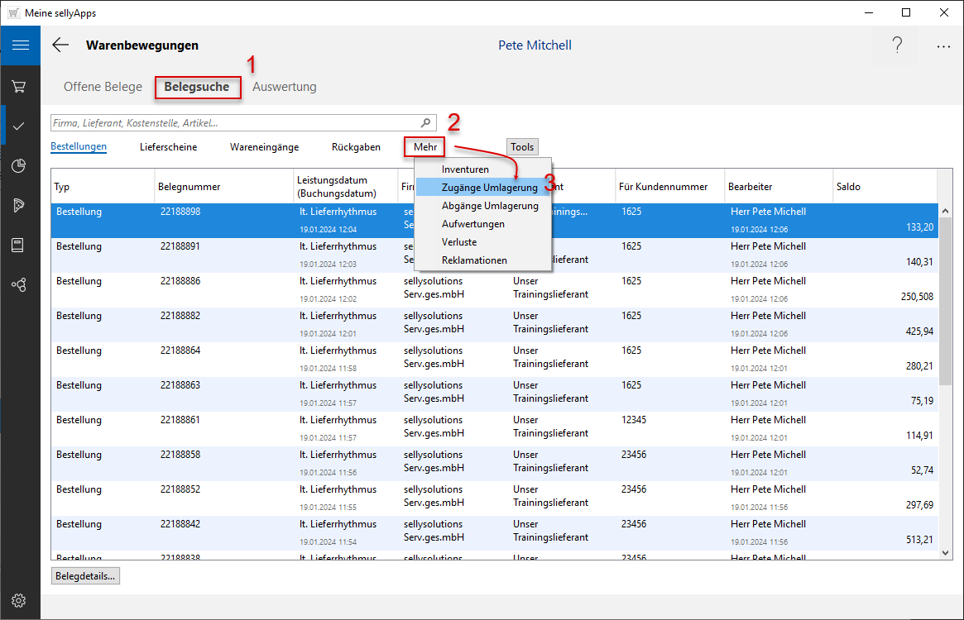Click the shopping cart sidebar icon
The width and height of the screenshot is (964, 620).
click(19, 87)
